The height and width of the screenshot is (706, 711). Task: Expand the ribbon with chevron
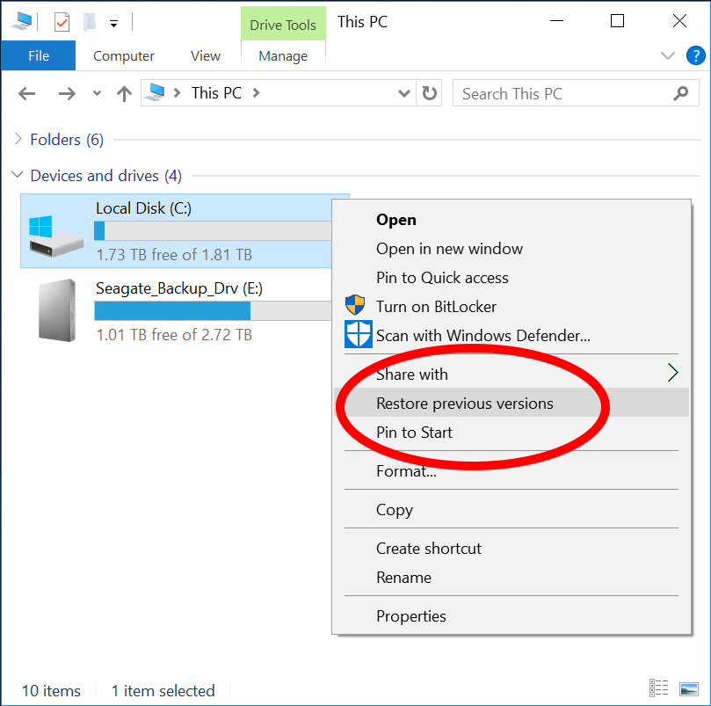(667, 55)
